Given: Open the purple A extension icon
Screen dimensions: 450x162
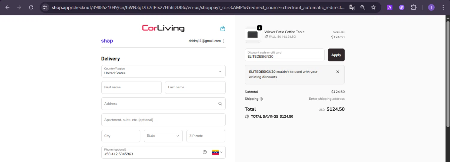Looking at the screenshot, I should [x=390, y=7].
